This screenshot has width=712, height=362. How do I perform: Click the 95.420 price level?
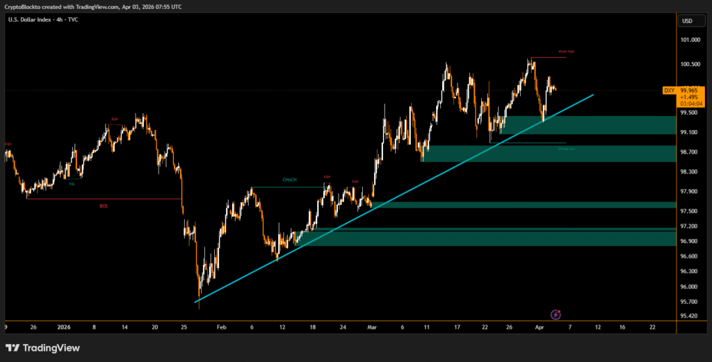[x=690, y=315]
